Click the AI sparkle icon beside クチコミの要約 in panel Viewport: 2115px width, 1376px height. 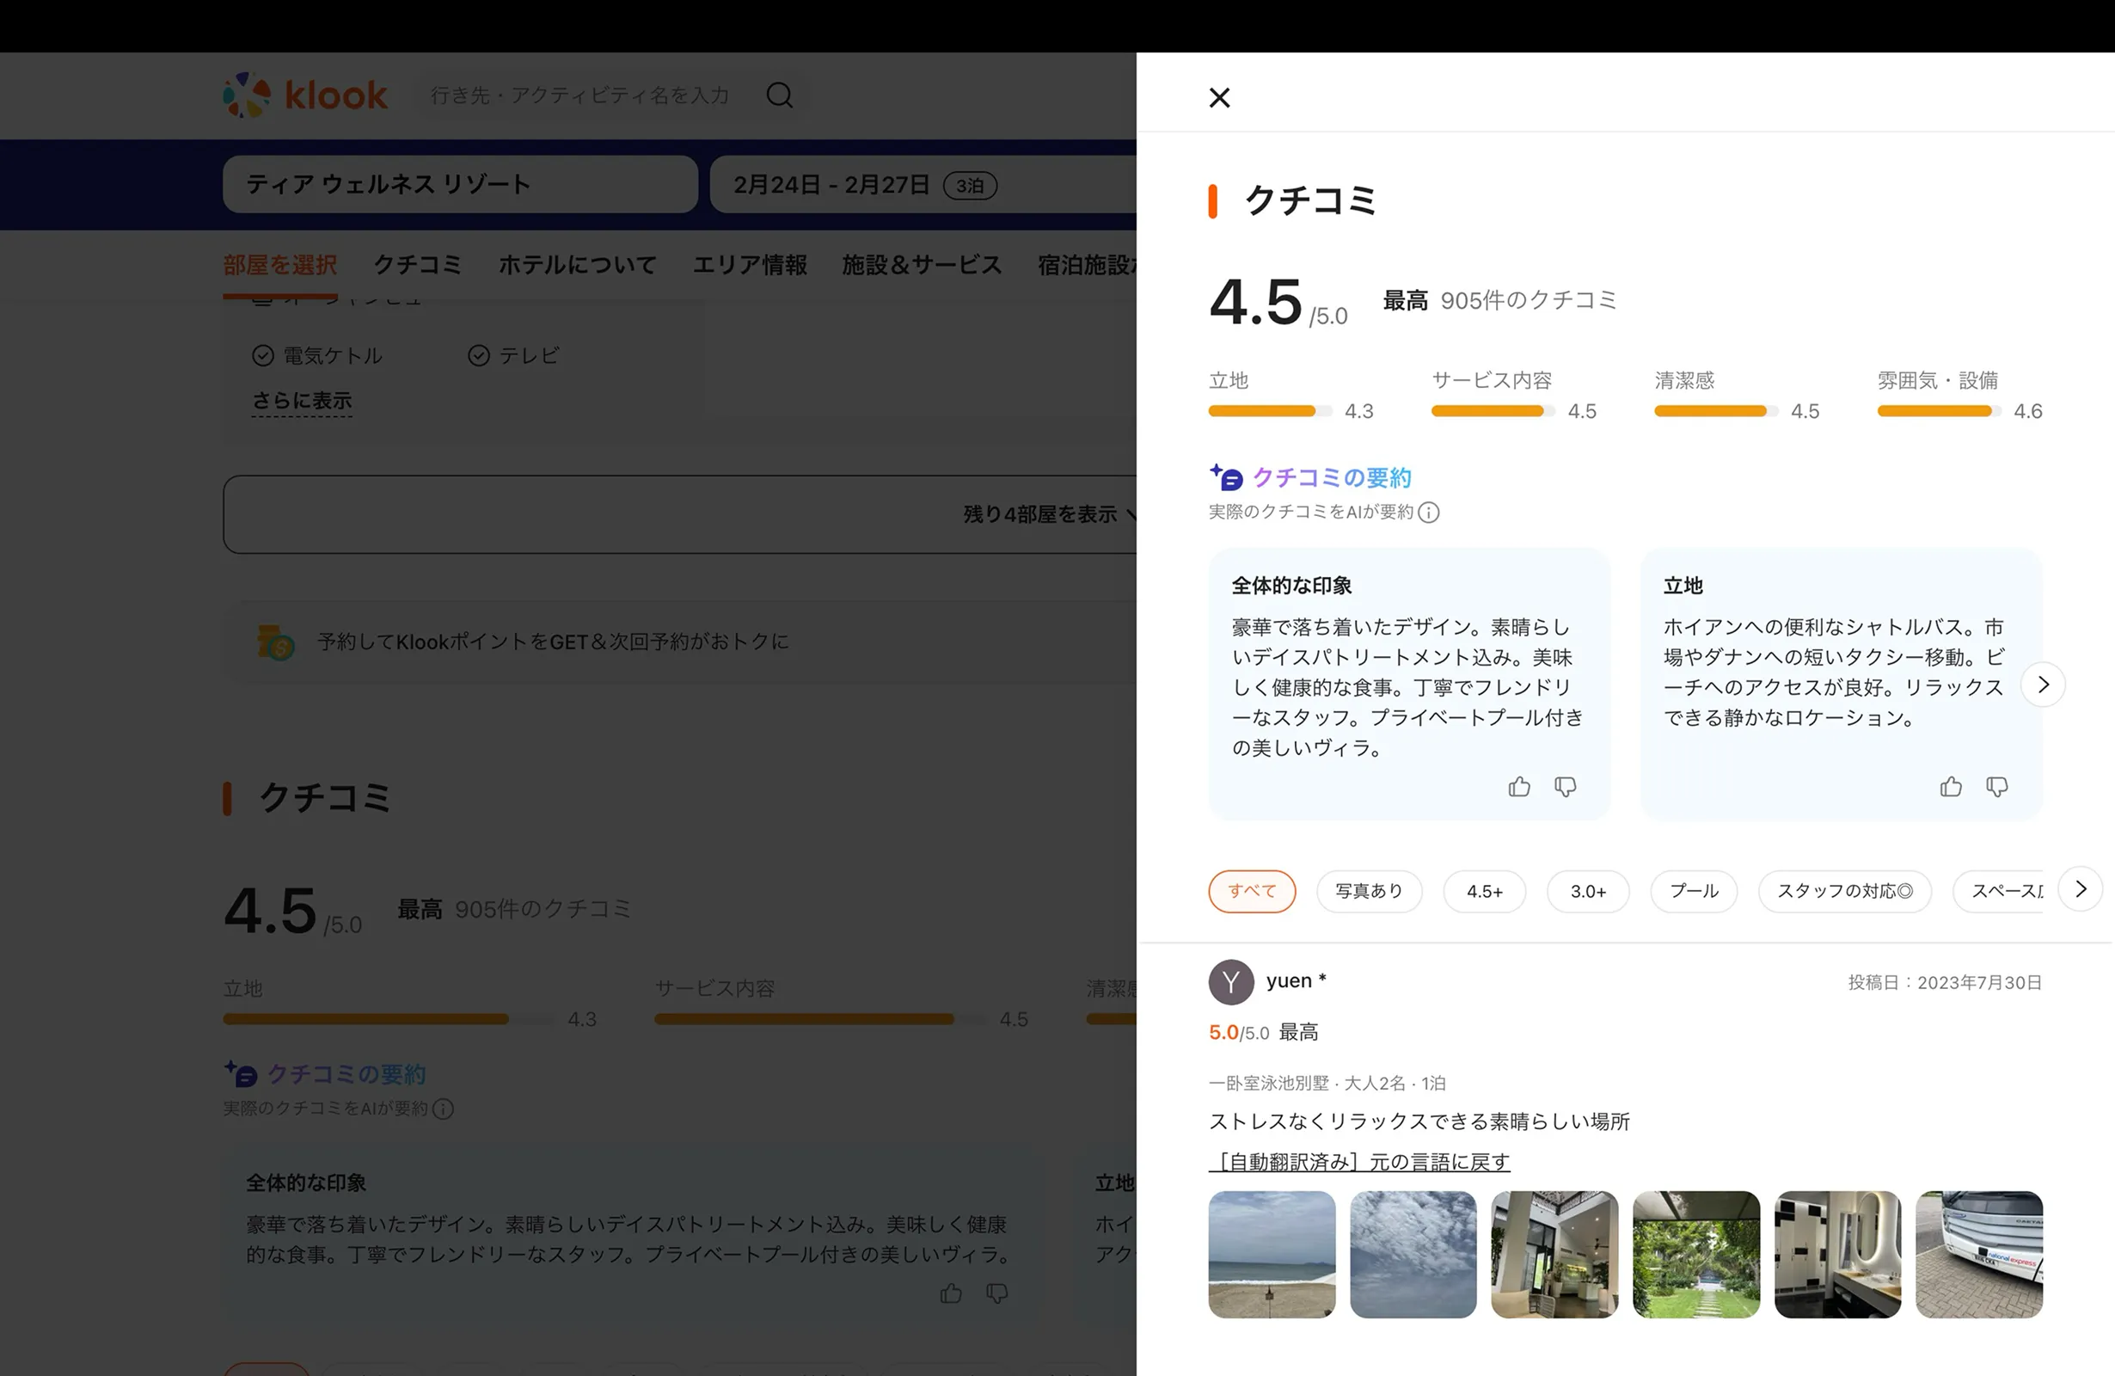(x=1225, y=477)
